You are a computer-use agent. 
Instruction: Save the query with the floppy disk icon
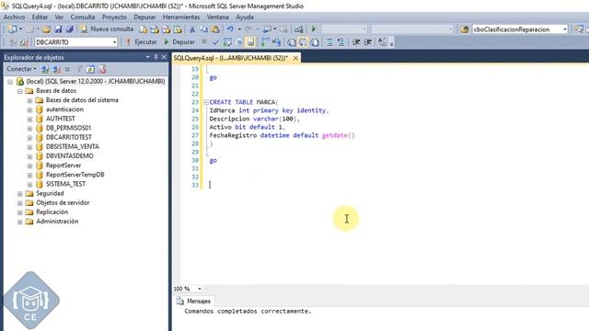click(x=58, y=29)
